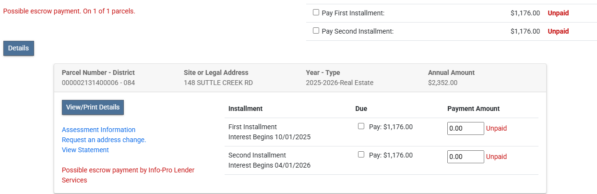The height and width of the screenshot is (194, 597).
Task: Check the Pay First Installment summary checkbox
Action: click(x=316, y=13)
